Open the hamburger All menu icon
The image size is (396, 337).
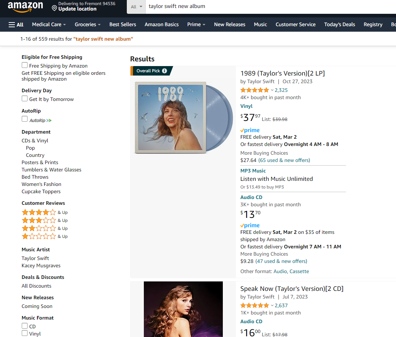pos(12,25)
